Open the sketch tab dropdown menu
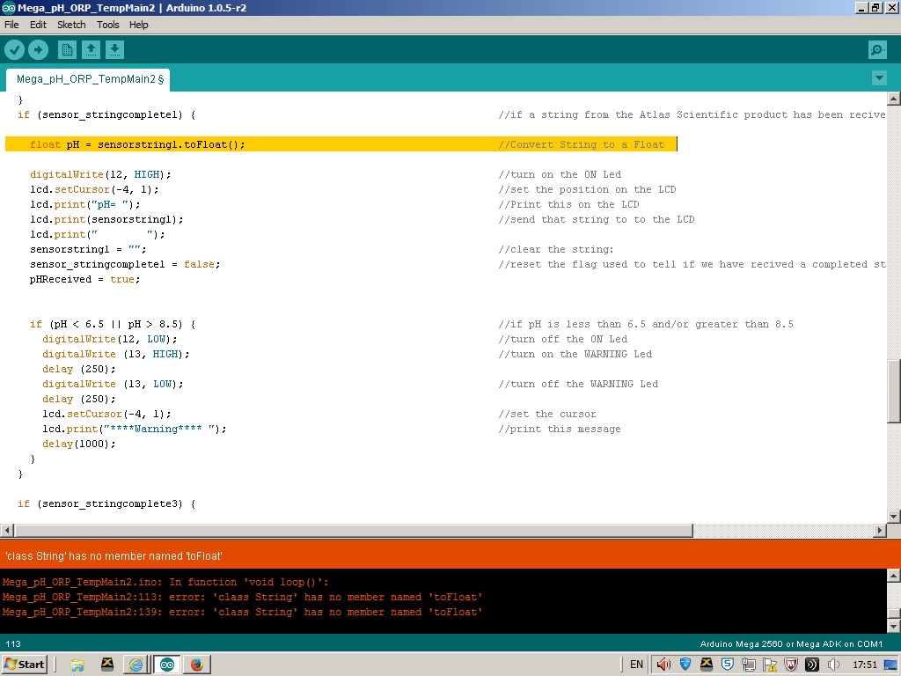 coord(878,78)
